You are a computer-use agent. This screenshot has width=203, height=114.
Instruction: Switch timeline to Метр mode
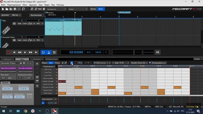pyautogui.click(x=101, y=9)
